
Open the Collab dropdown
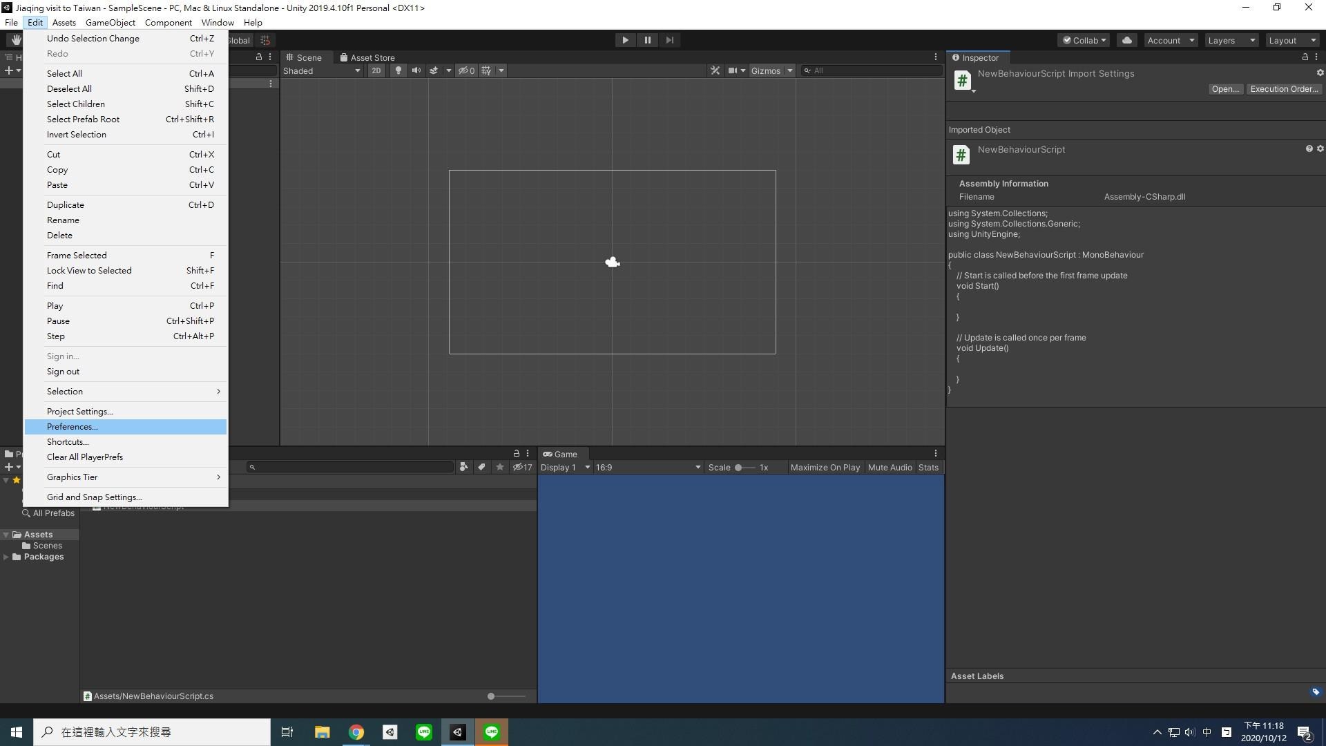pyautogui.click(x=1084, y=40)
